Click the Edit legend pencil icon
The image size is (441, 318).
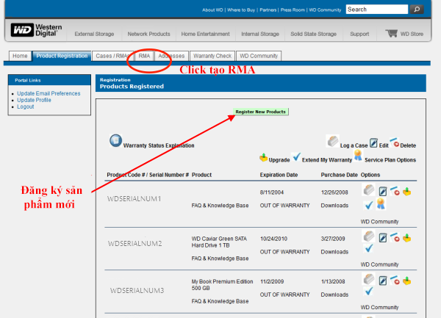373,142
